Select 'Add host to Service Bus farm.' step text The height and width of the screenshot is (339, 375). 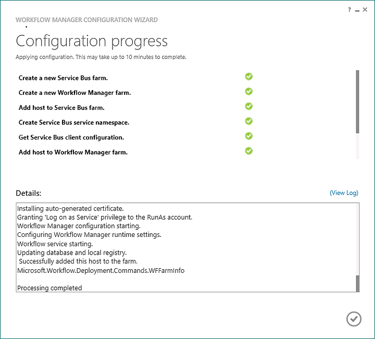pyautogui.click(x=61, y=108)
